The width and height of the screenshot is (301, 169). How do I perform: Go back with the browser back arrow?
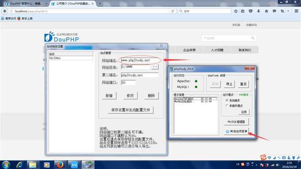[5, 11]
